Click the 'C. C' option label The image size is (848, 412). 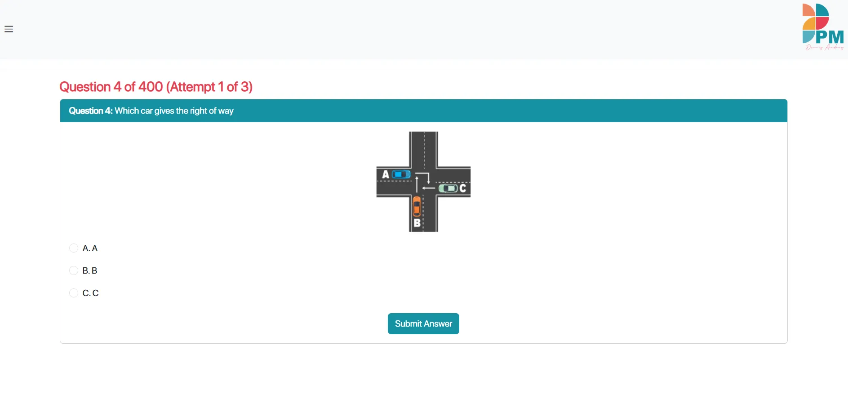coord(90,293)
